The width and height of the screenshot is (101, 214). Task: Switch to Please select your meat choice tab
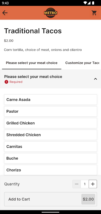click(32, 63)
